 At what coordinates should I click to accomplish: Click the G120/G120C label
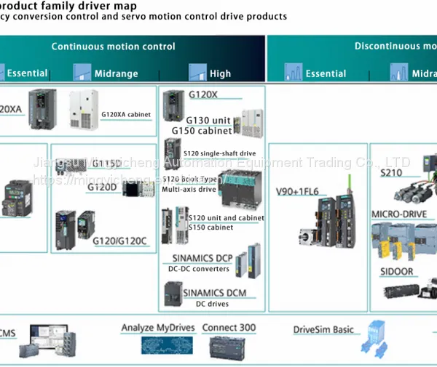click(x=119, y=241)
